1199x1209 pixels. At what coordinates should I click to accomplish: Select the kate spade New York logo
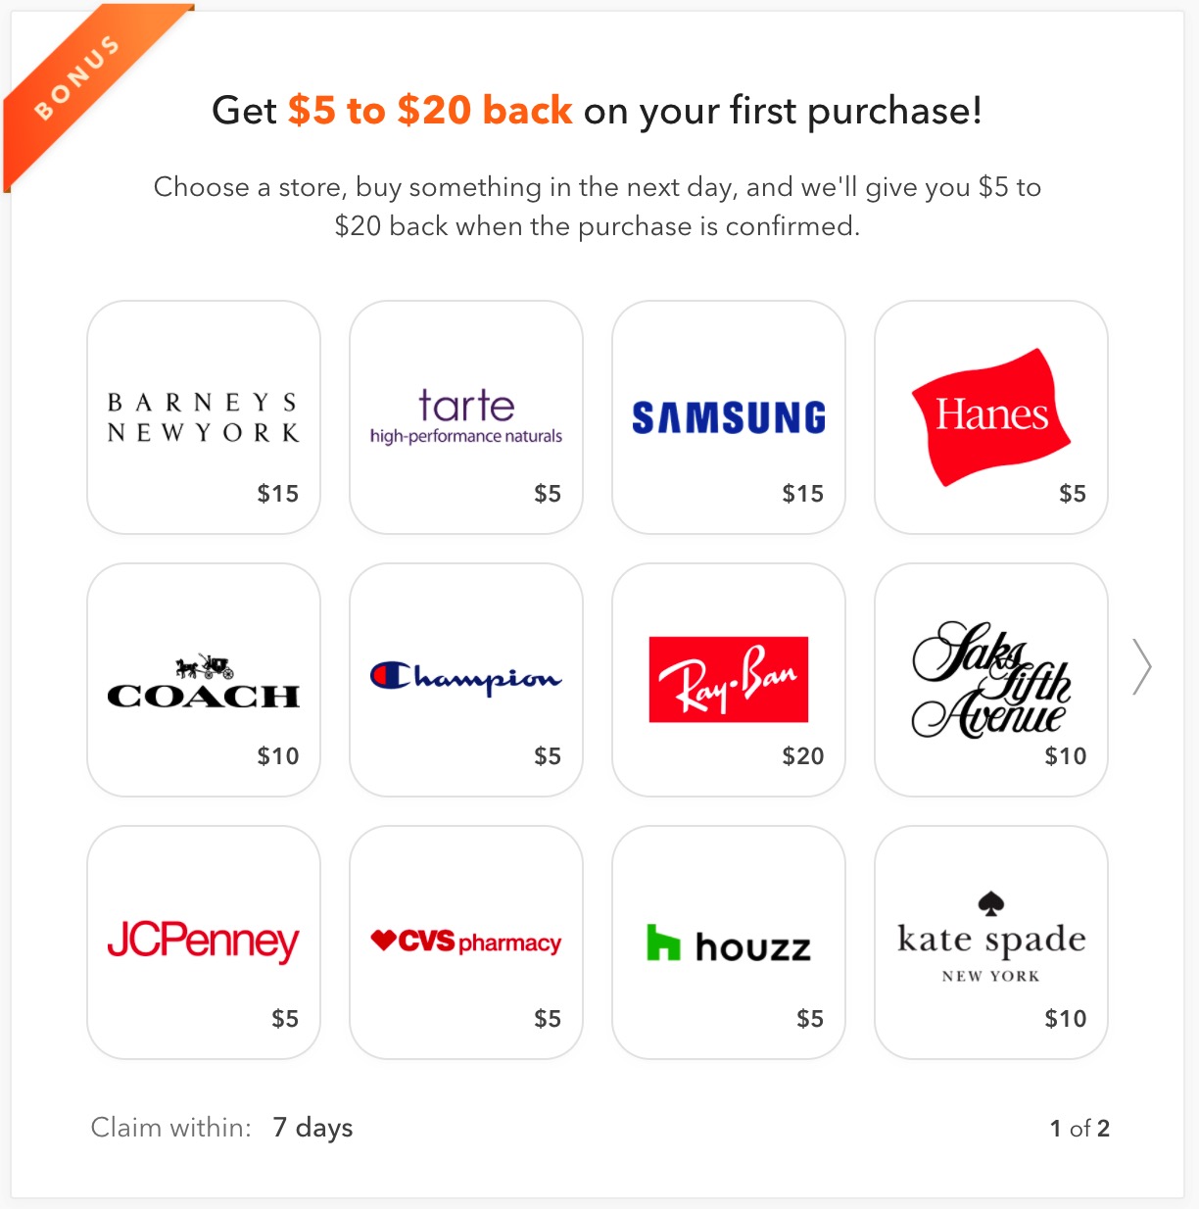tap(991, 938)
